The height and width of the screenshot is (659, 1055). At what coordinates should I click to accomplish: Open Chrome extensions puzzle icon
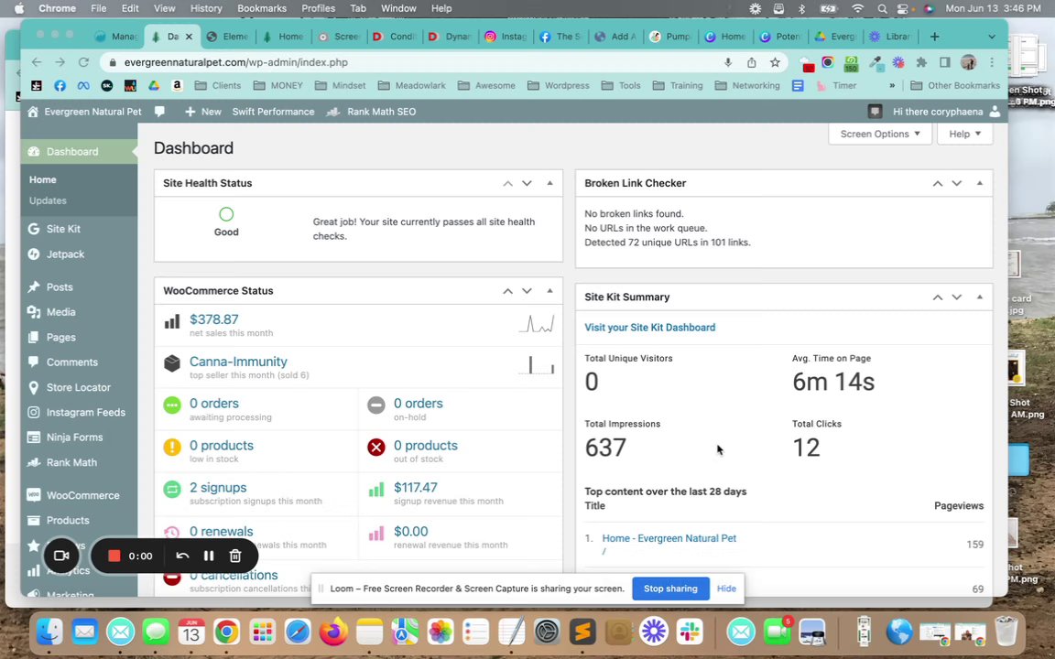922,62
